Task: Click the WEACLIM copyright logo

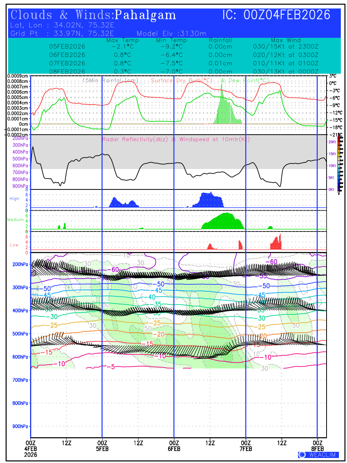Action: point(318,455)
